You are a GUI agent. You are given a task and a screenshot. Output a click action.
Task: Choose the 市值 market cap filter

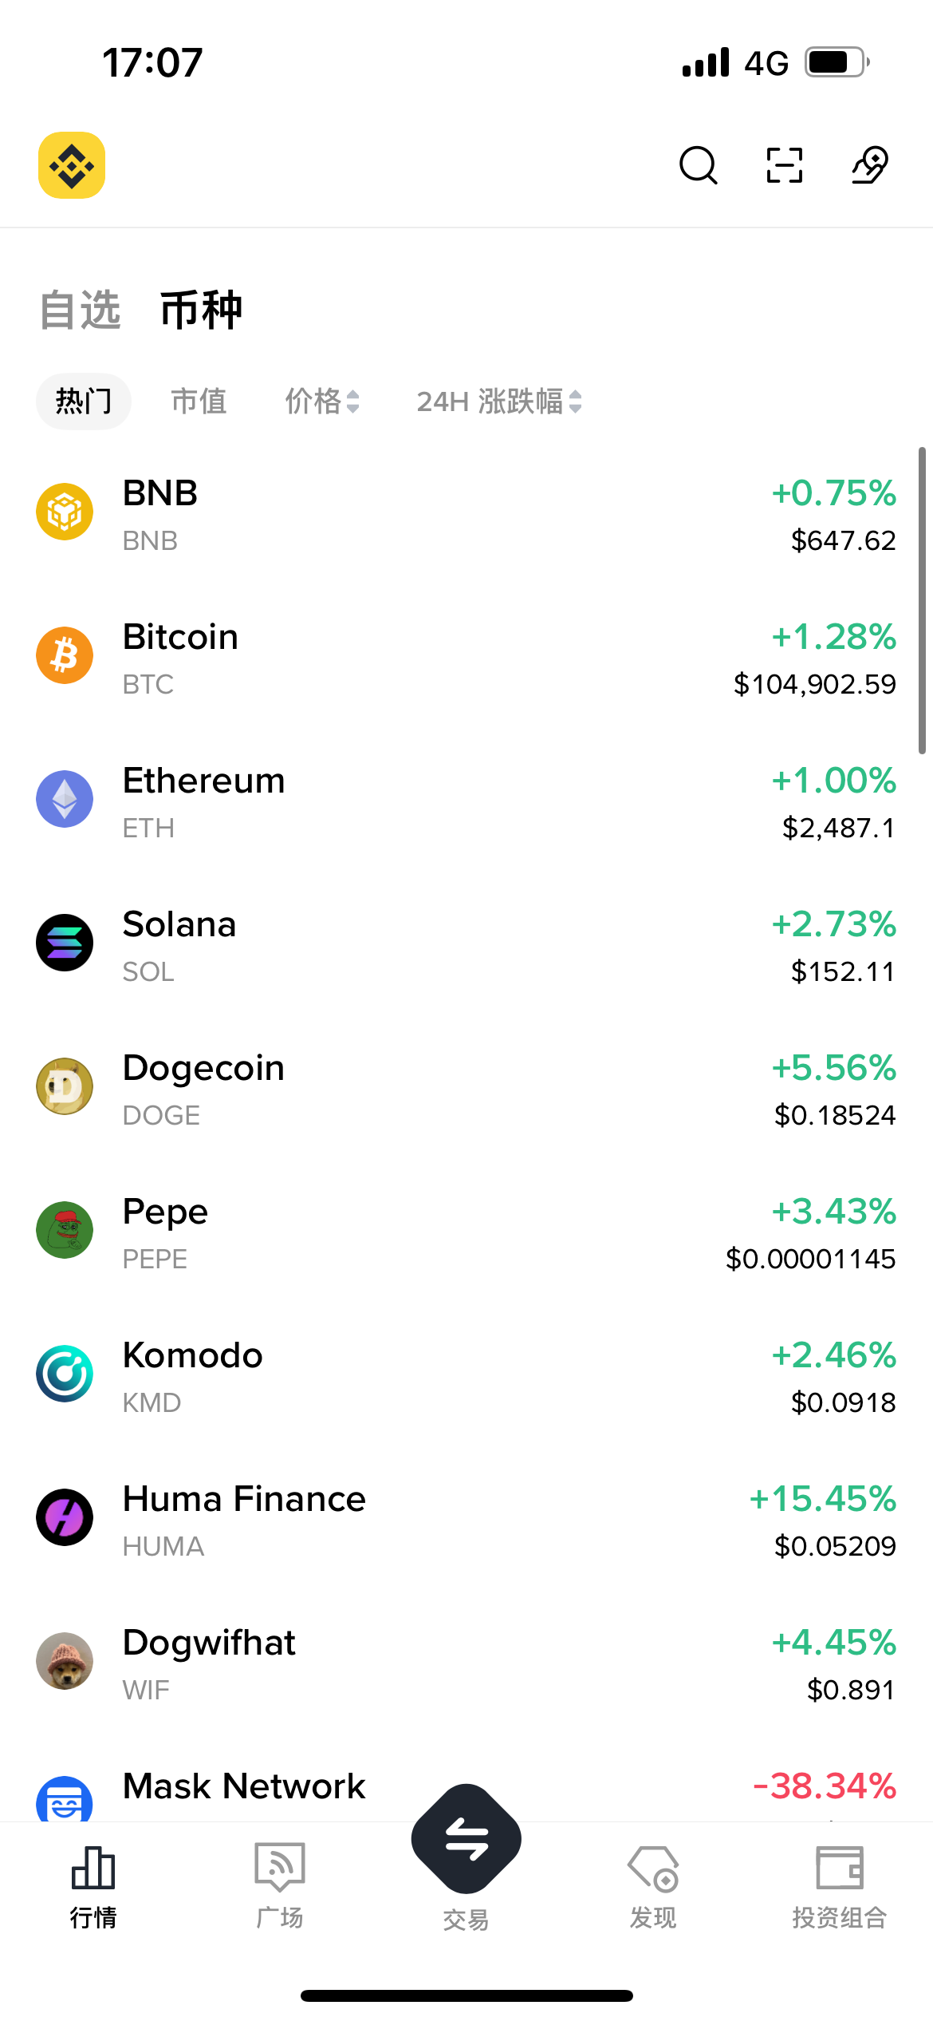pos(199,401)
